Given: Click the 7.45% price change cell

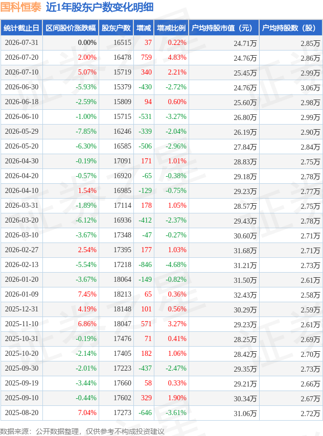Looking at the screenshot, I should 87,294.
